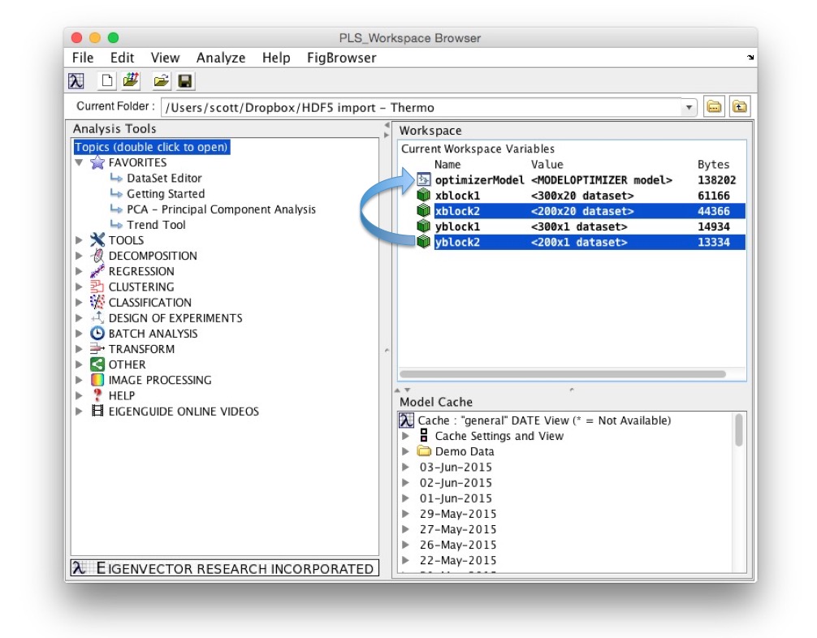Expand the 03-Jun-2015 cache entry

point(406,468)
